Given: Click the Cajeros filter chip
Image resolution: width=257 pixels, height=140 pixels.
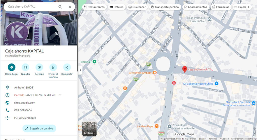Looking at the screenshot, I should point(240,7).
